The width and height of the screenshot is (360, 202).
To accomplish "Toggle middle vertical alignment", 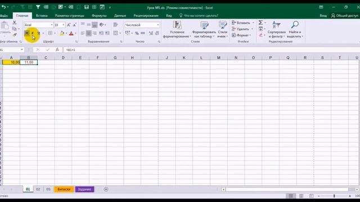I will tap(89, 25).
